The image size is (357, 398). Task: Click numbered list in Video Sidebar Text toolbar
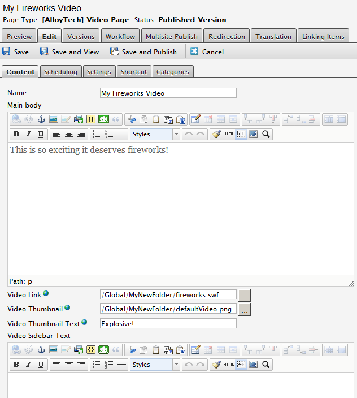[x=109, y=365]
